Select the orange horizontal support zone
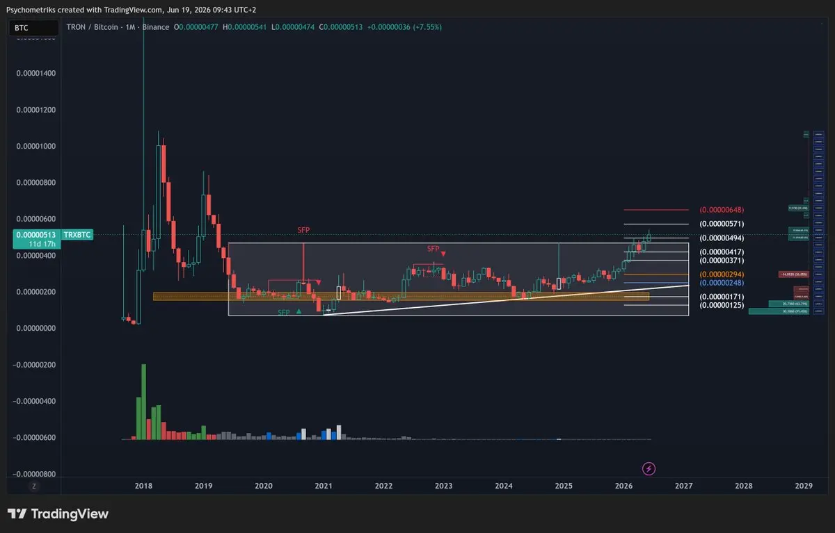 [x=401, y=296]
